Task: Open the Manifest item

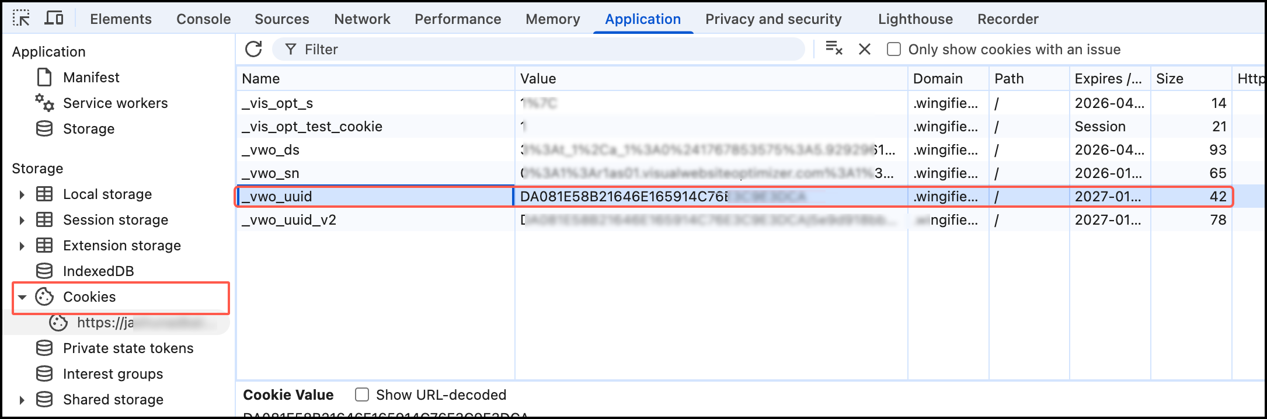Action: [x=91, y=78]
